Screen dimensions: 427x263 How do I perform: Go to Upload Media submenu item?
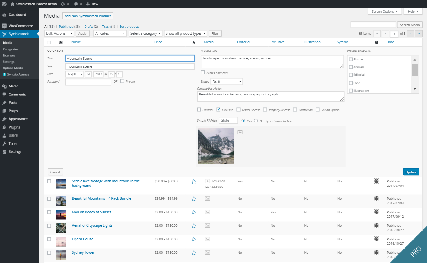point(13,68)
